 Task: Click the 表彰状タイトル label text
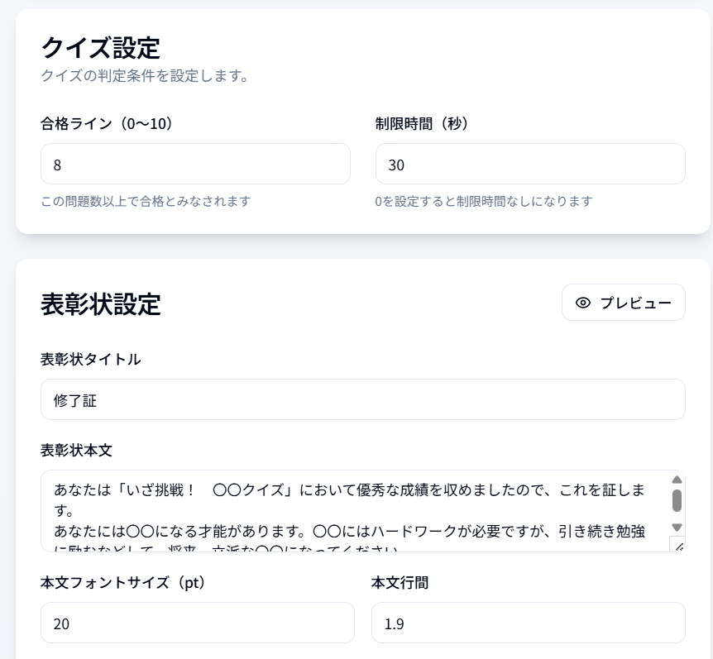90,360
